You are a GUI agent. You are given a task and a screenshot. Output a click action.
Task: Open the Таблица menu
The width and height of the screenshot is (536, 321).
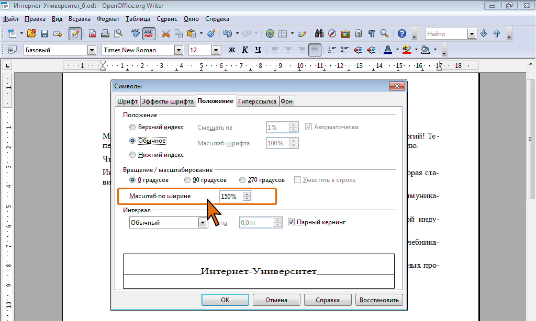pos(138,19)
